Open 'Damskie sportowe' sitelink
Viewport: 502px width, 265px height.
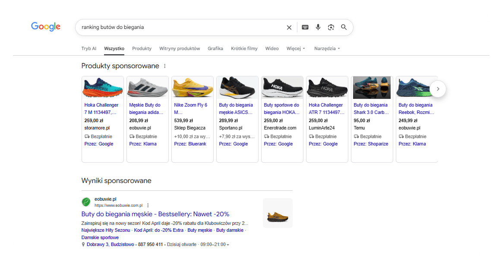pyautogui.click(x=100, y=237)
